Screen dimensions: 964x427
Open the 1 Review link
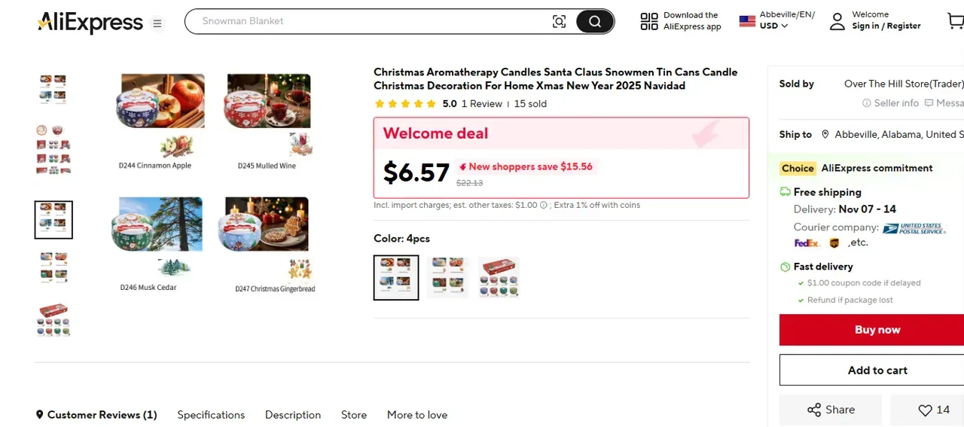482,104
